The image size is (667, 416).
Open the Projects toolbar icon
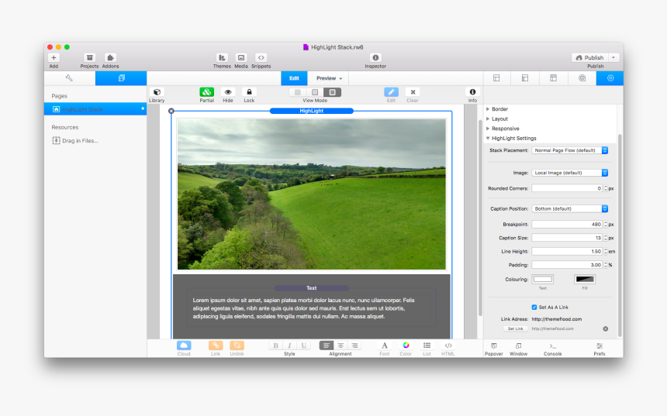click(89, 58)
